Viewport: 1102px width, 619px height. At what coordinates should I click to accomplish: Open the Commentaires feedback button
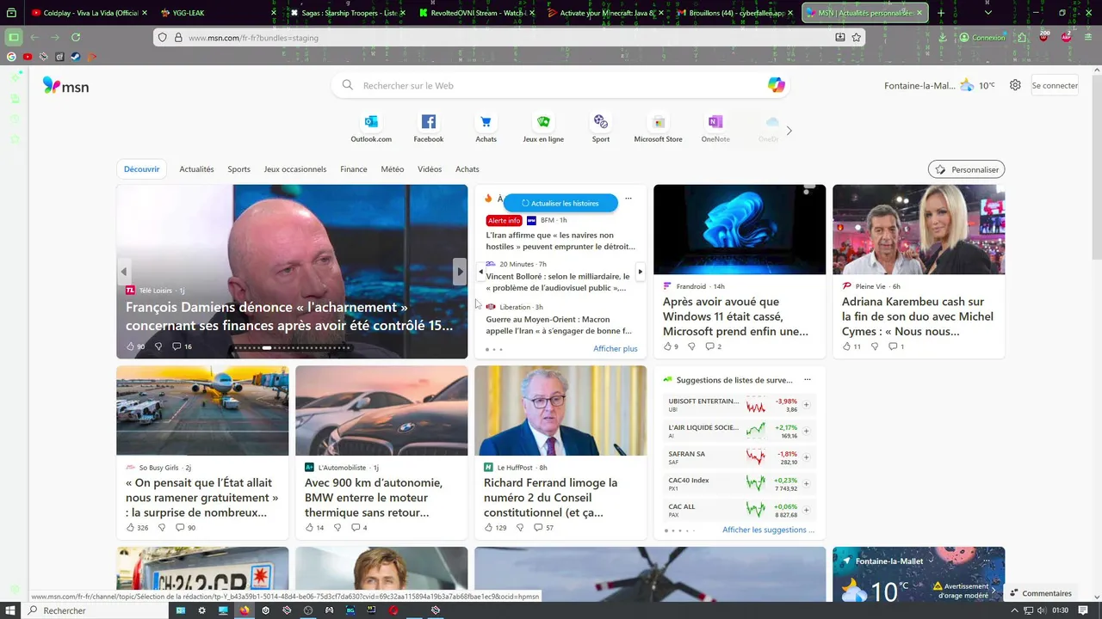pyautogui.click(x=1041, y=593)
